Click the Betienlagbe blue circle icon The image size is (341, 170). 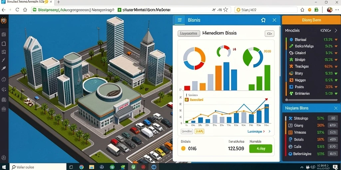[x=290, y=154]
